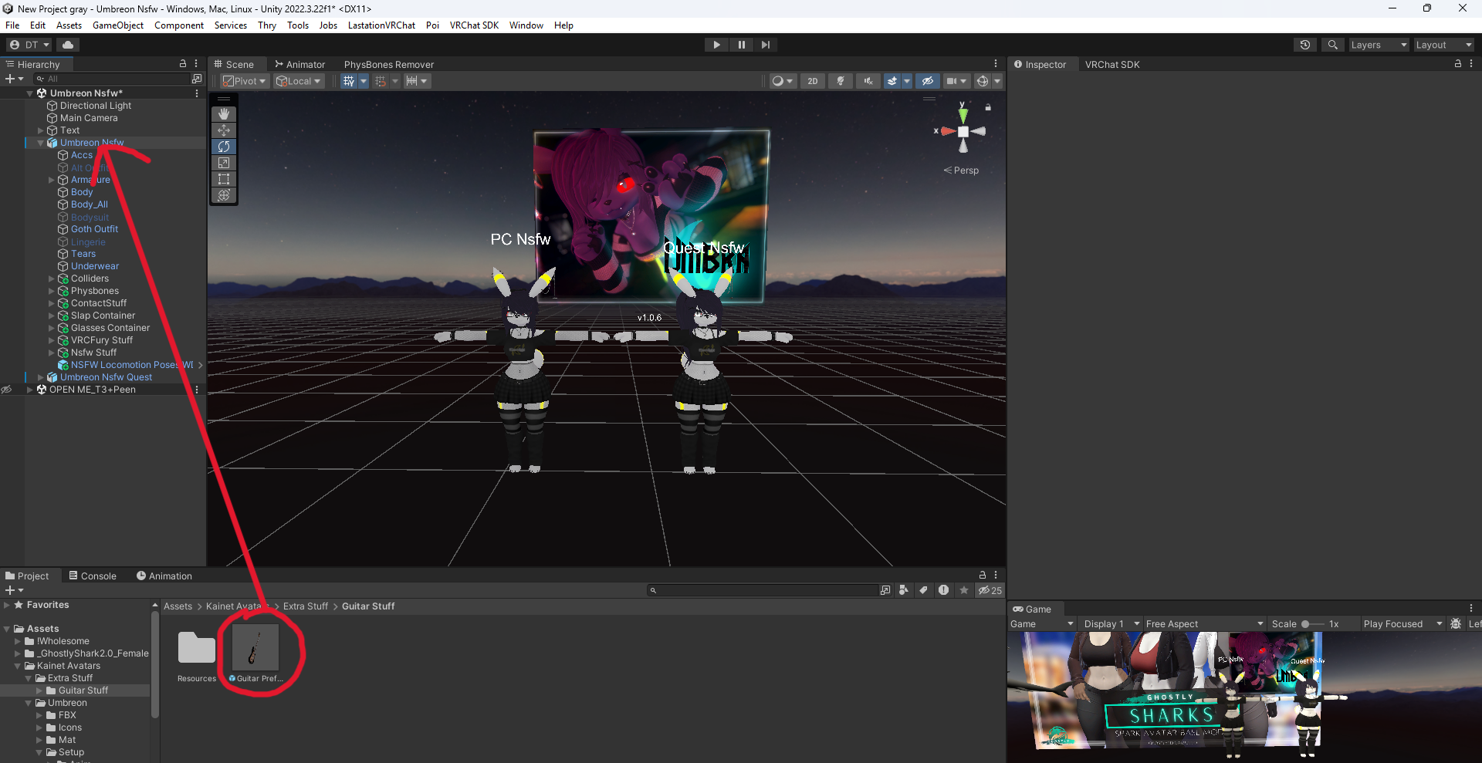Collapse the Umbreon Nsfw prefab in Hierarchy
The image size is (1482, 763).
(41, 143)
